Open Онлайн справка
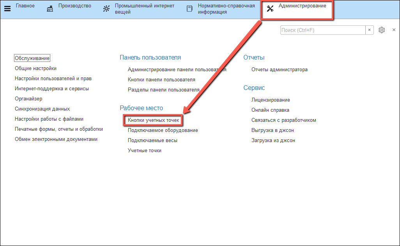Screen dimensions: 400x246 coord(271,110)
